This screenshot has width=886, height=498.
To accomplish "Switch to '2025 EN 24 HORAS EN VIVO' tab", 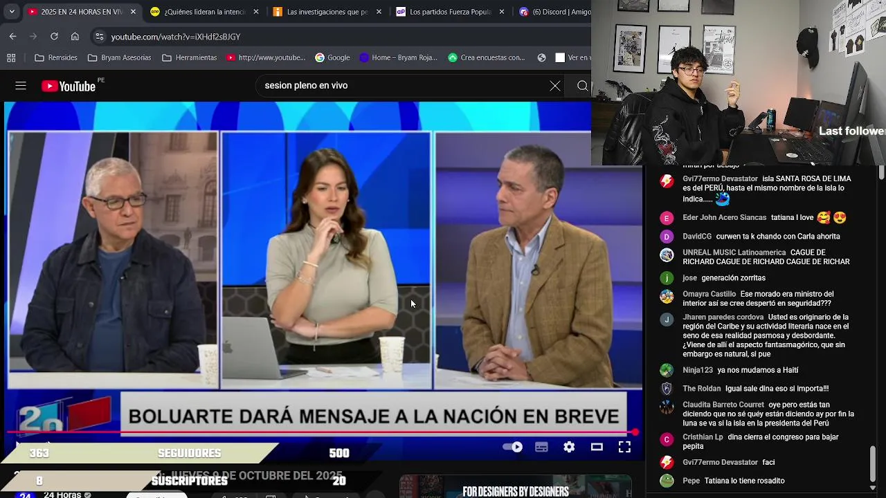I will tap(82, 12).
